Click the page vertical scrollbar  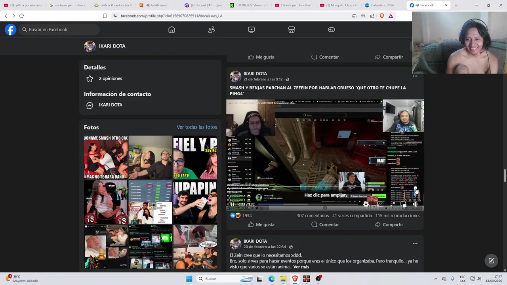[505, 176]
